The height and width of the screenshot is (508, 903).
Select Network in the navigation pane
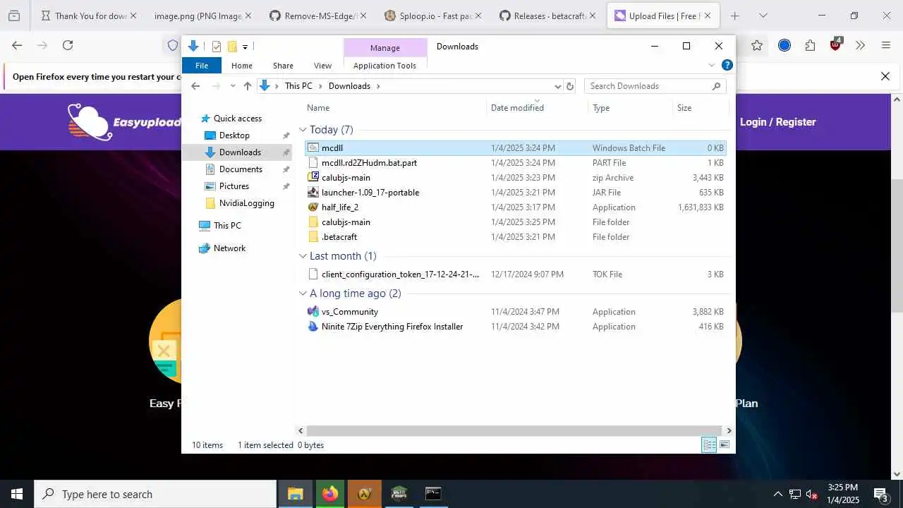[x=229, y=248]
